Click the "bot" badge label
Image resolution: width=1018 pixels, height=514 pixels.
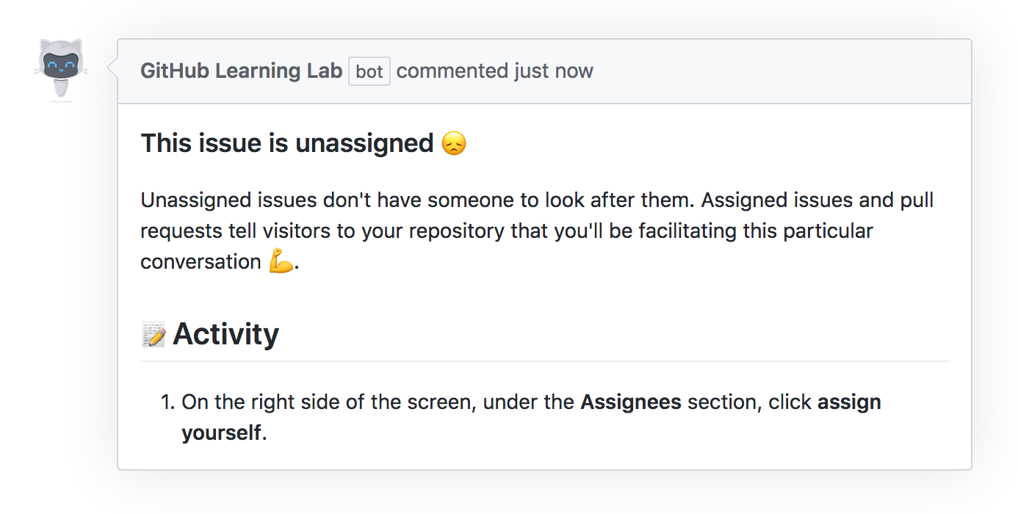tap(369, 72)
